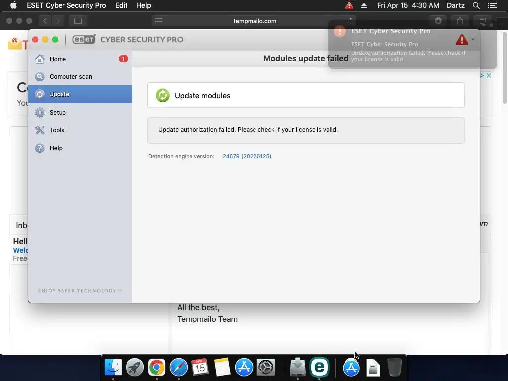508x381 pixels.
Task: Open Google Chrome from the Dock
Action: tap(156, 367)
